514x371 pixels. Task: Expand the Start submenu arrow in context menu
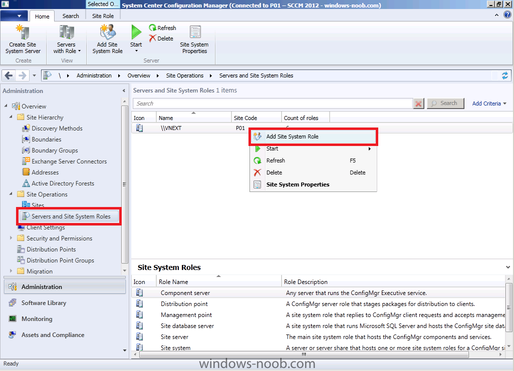pyautogui.click(x=370, y=149)
